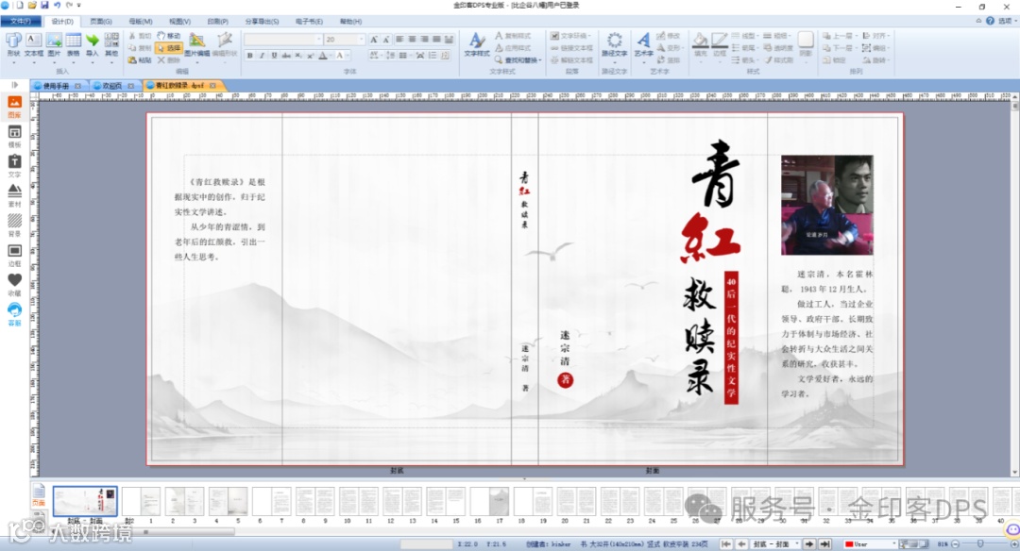
Task: Click 复制样式 copy style button
Action: click(513, 36)
